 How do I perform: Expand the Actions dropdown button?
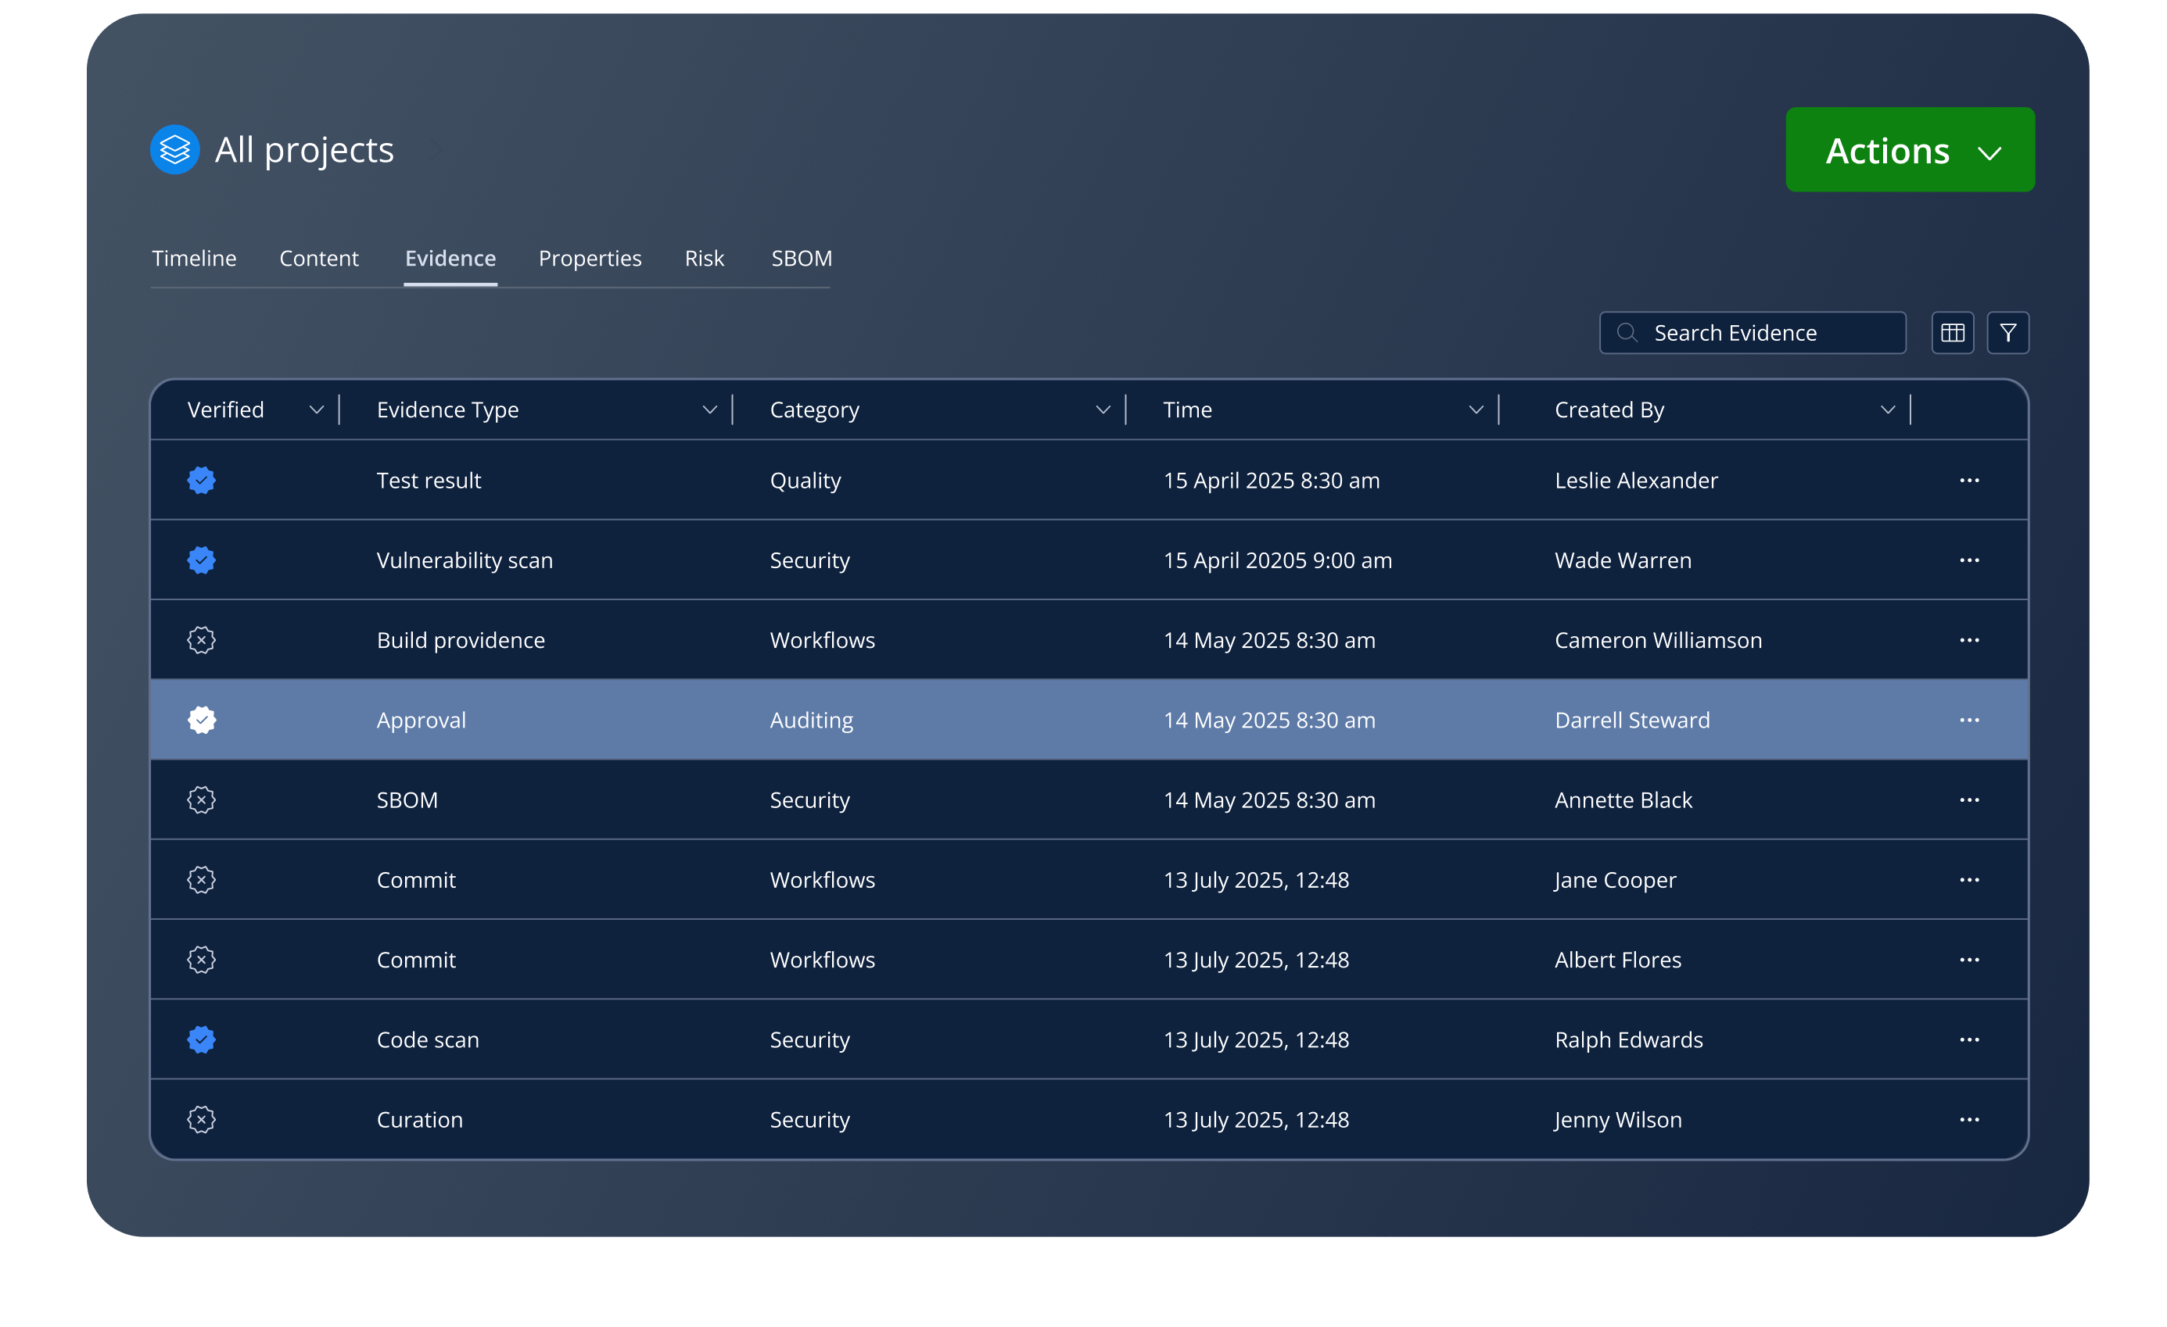click(x=1909, y=150)
